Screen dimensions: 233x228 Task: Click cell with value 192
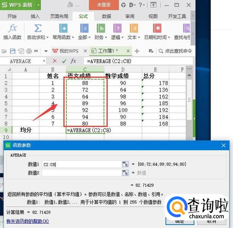point(156,110)
